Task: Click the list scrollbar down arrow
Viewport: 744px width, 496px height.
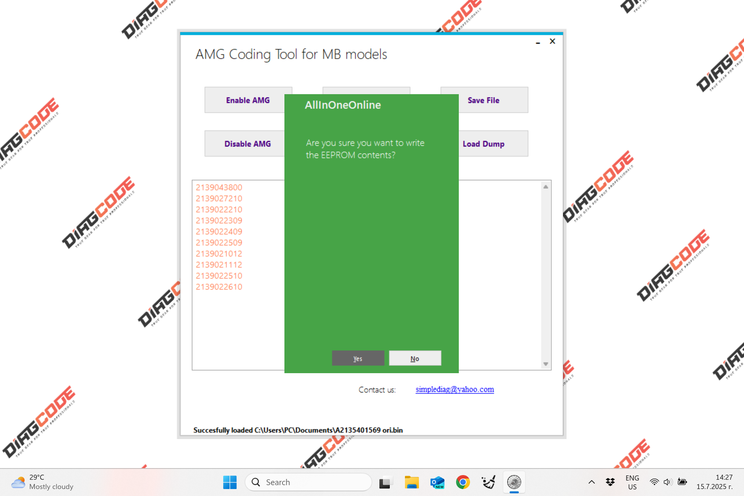Action: (x=546, y=364)
